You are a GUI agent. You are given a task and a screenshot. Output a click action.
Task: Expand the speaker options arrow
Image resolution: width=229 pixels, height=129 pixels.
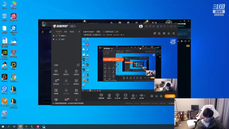[145, 96]
